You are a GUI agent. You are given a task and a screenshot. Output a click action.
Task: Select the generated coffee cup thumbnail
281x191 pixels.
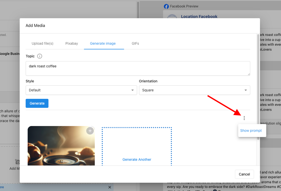pos(61,146)
